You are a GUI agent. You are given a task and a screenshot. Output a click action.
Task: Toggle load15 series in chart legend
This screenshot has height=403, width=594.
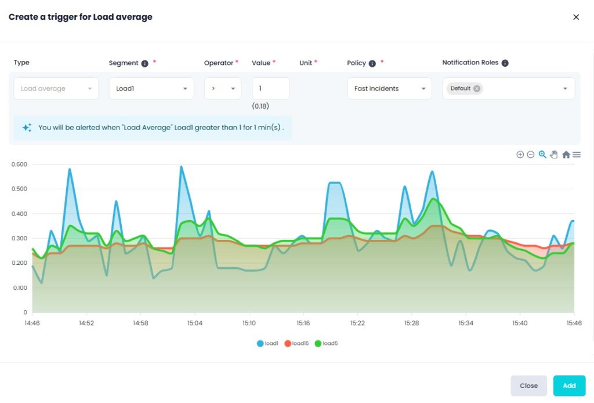pos(296,343)
